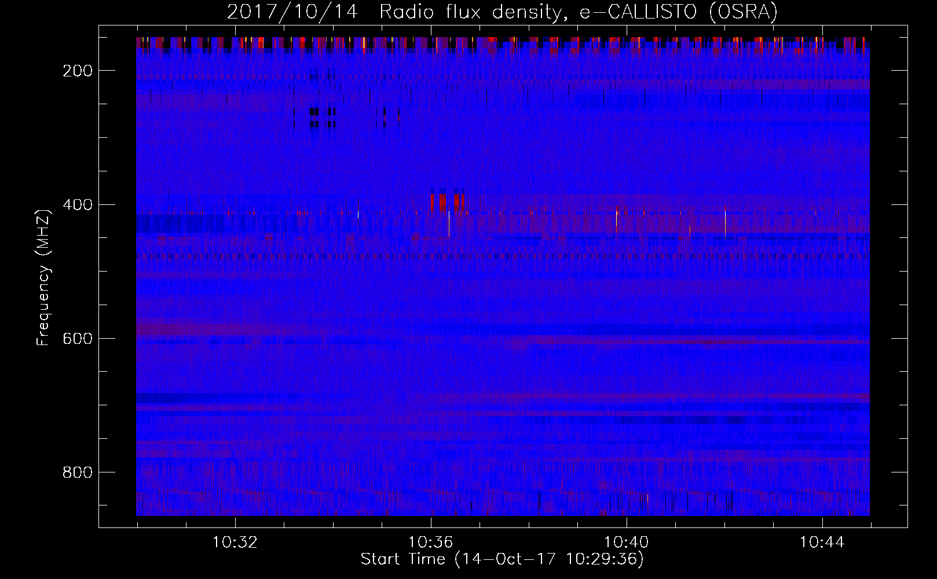Click the 600 frequency tick label
This screenshot has height=579, width=937.
click(78, 339)
